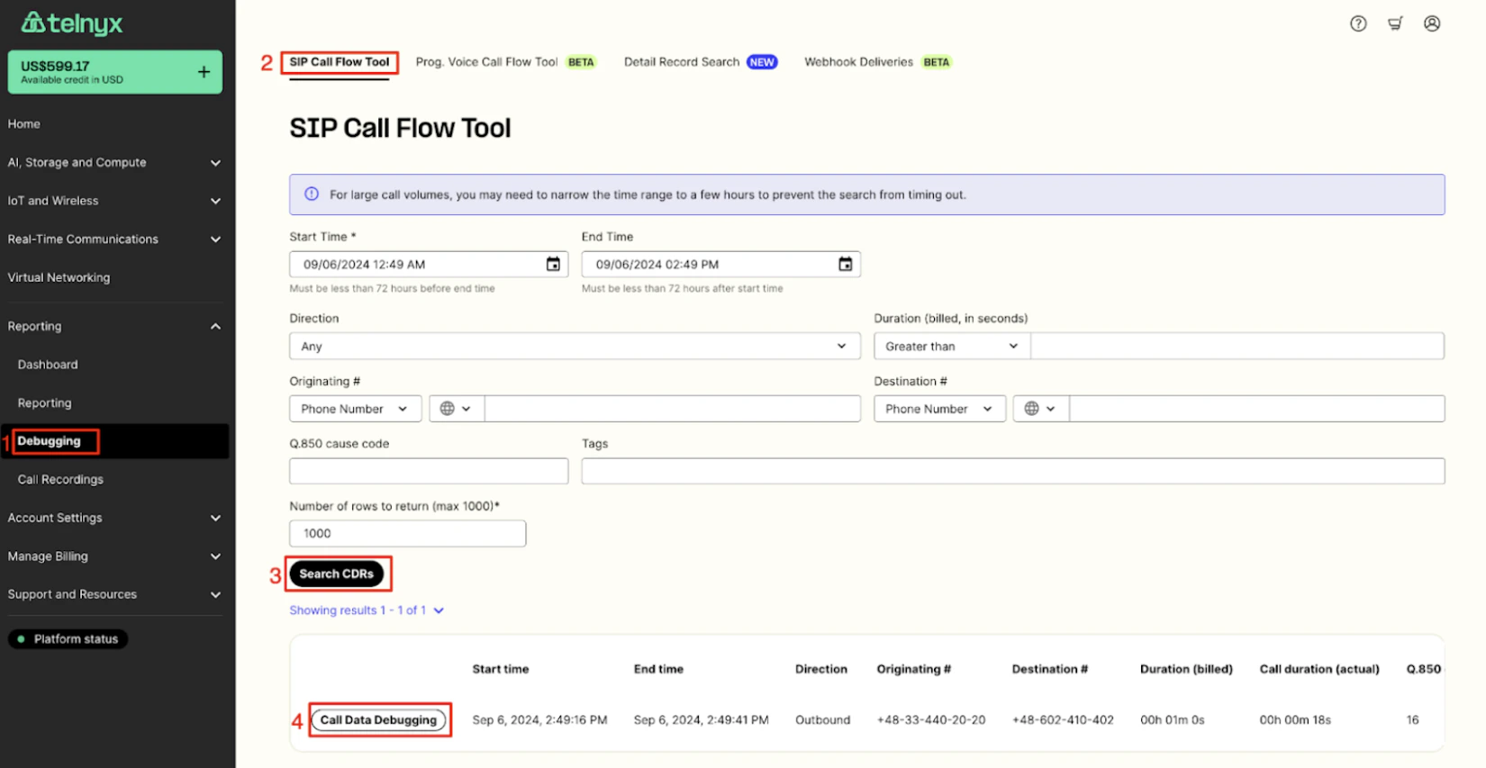This screenshot has width=1486, height=768.
Task: Open the shopping cart icon
Action: pyautogui.click(x=1395, y=24)
